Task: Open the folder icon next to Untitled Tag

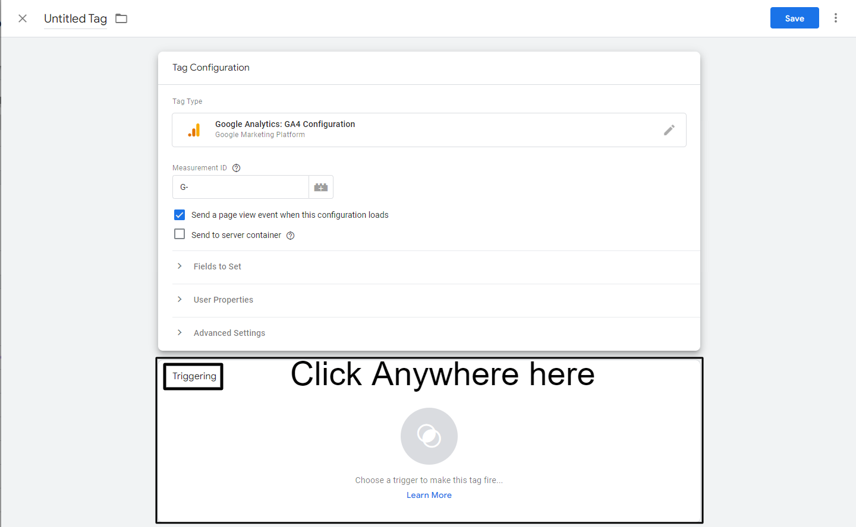Action: coord(121,18)
